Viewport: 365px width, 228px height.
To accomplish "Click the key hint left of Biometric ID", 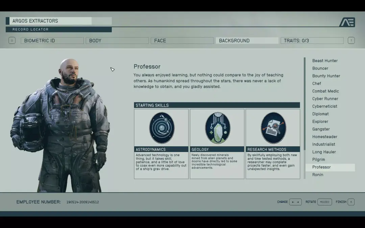I will pos(12,41).
